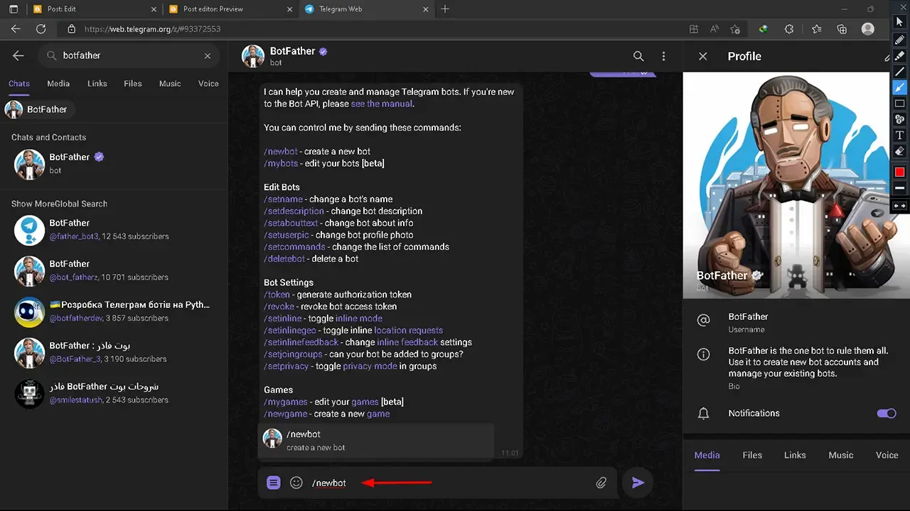
Task: Click the /newbot command in message
Action: coord(281,151)
